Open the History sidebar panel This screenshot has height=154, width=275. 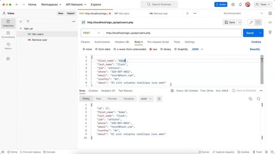(x=8, y=46)
